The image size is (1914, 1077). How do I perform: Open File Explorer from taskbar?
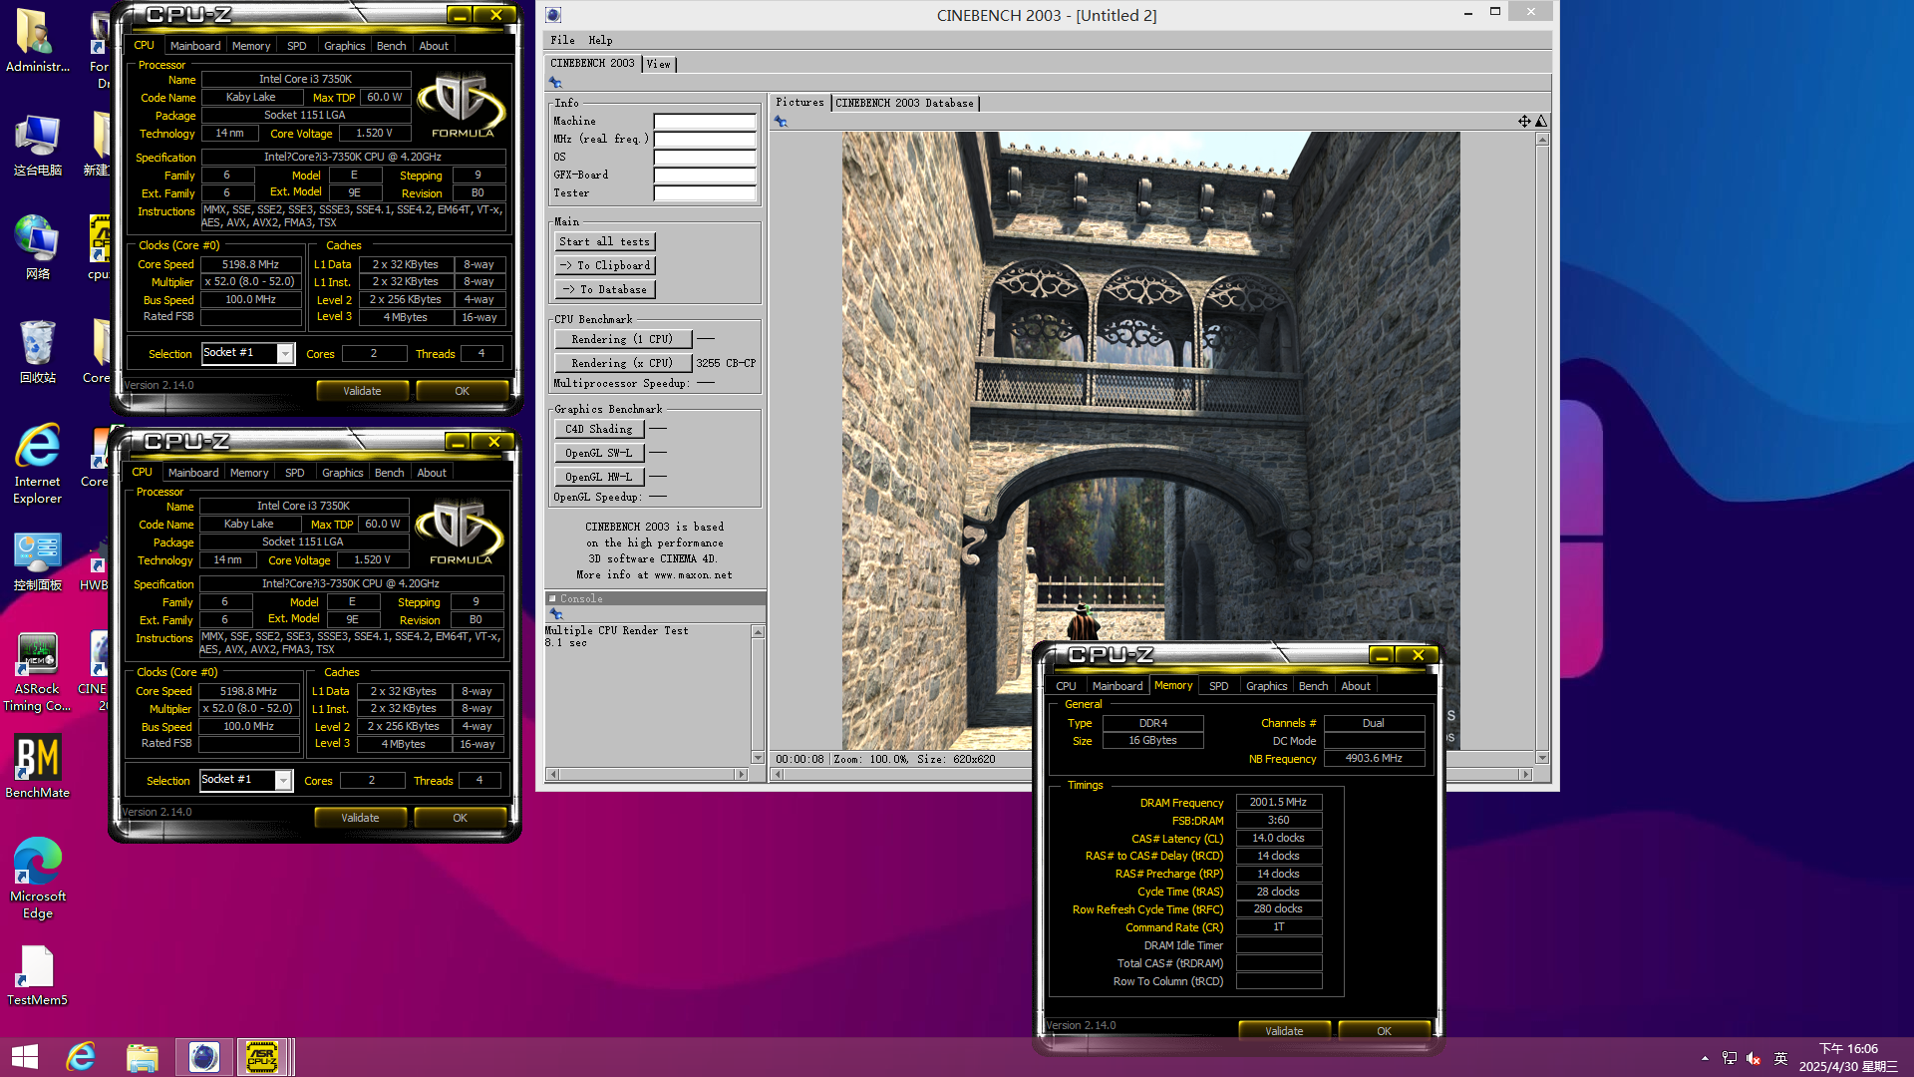(x=143, y=1057)
